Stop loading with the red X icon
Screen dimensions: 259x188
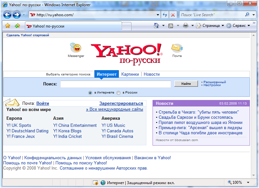tap(173, 15)
